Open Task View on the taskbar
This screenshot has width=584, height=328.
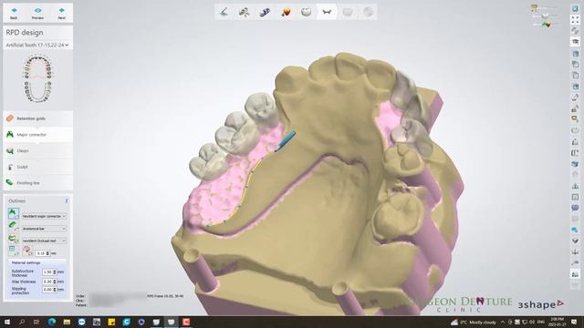[36, 322]
